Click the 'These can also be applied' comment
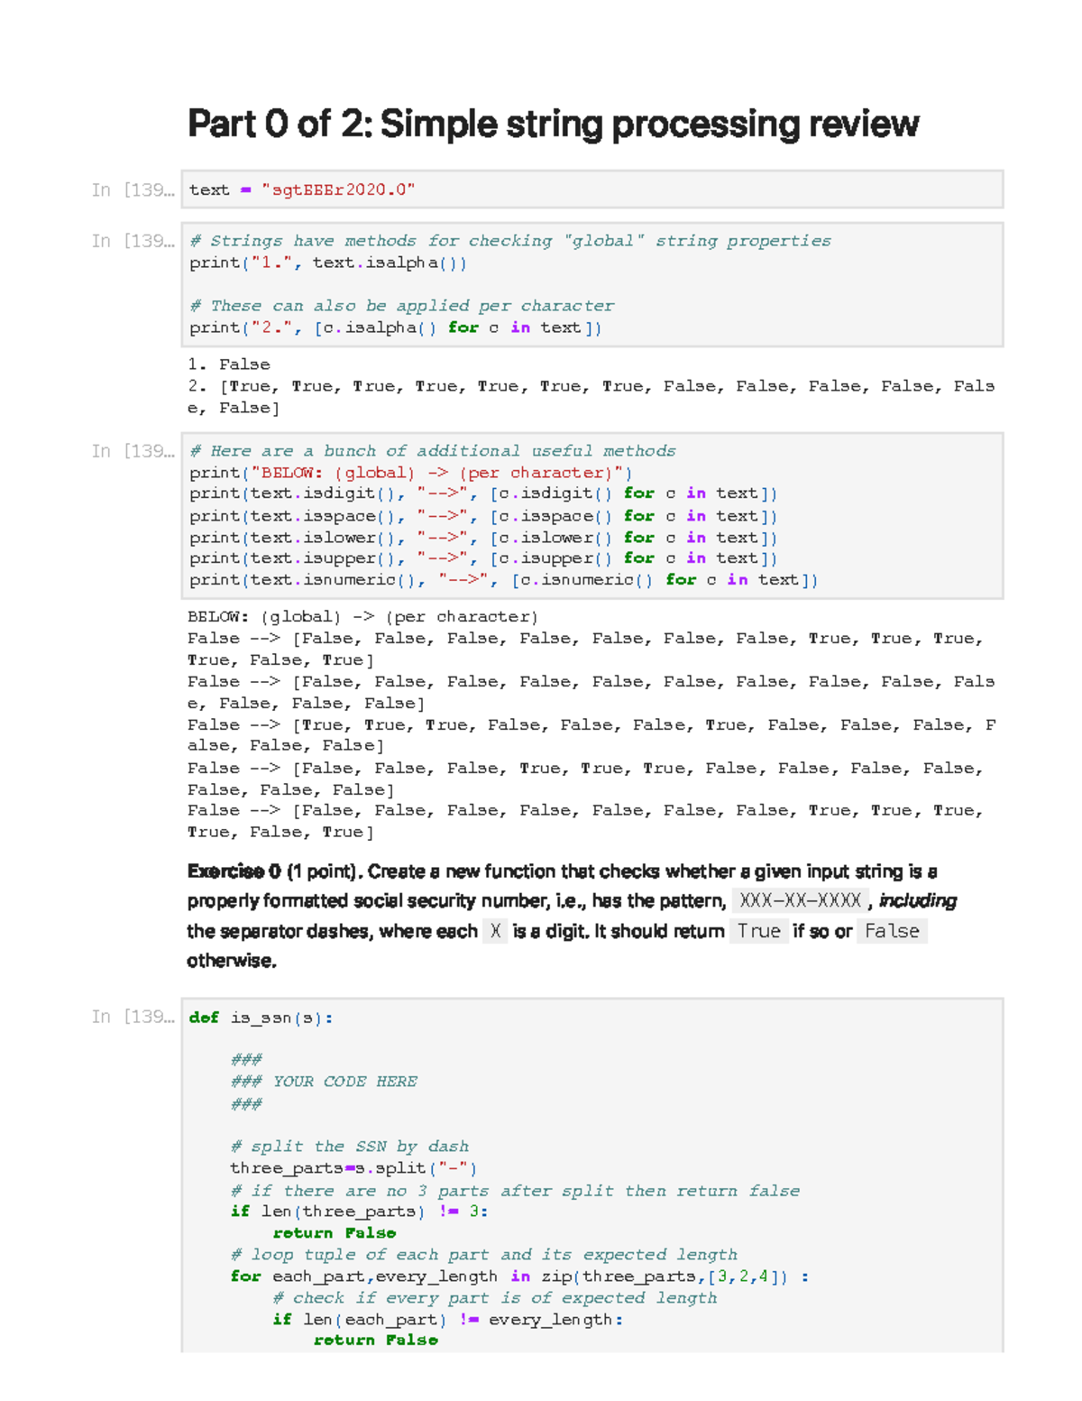1082x1401 pixels. click(x=402, y=306)
